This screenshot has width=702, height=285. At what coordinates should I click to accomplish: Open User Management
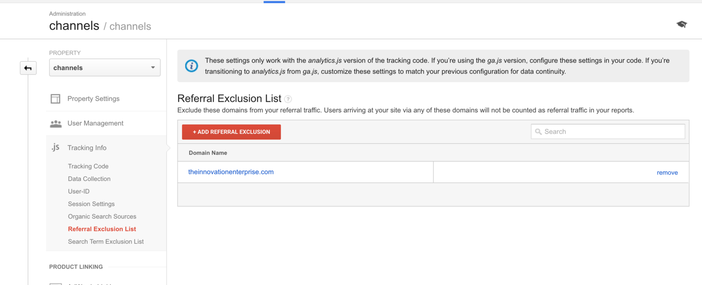(x=95, y=123)
